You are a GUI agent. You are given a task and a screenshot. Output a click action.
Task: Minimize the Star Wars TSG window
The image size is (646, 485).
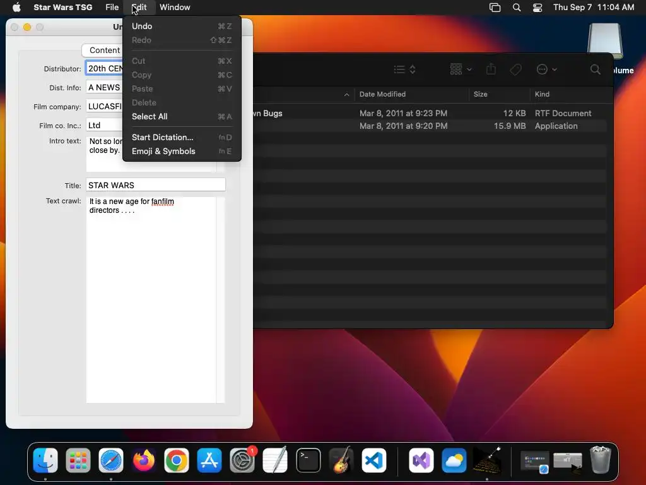27,27
